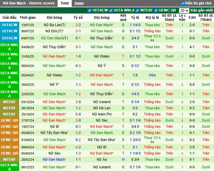Select the Total tab

point(64,3)
